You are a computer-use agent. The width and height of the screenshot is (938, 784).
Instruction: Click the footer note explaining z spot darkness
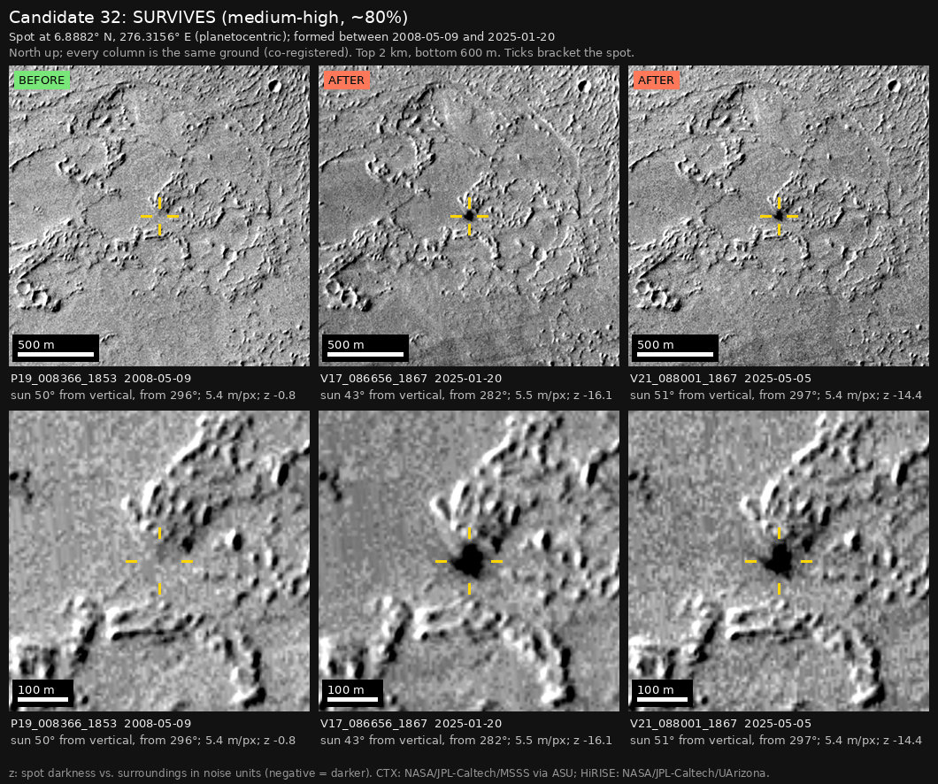click(389, 773)
